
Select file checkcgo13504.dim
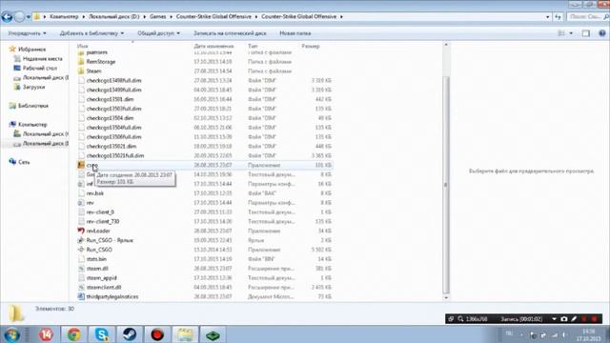[110, 118]
